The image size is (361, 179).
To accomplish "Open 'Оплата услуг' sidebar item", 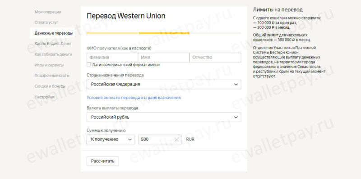I will (x=46, y=22).
